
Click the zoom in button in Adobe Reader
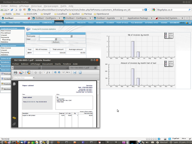tap(59, 73)
